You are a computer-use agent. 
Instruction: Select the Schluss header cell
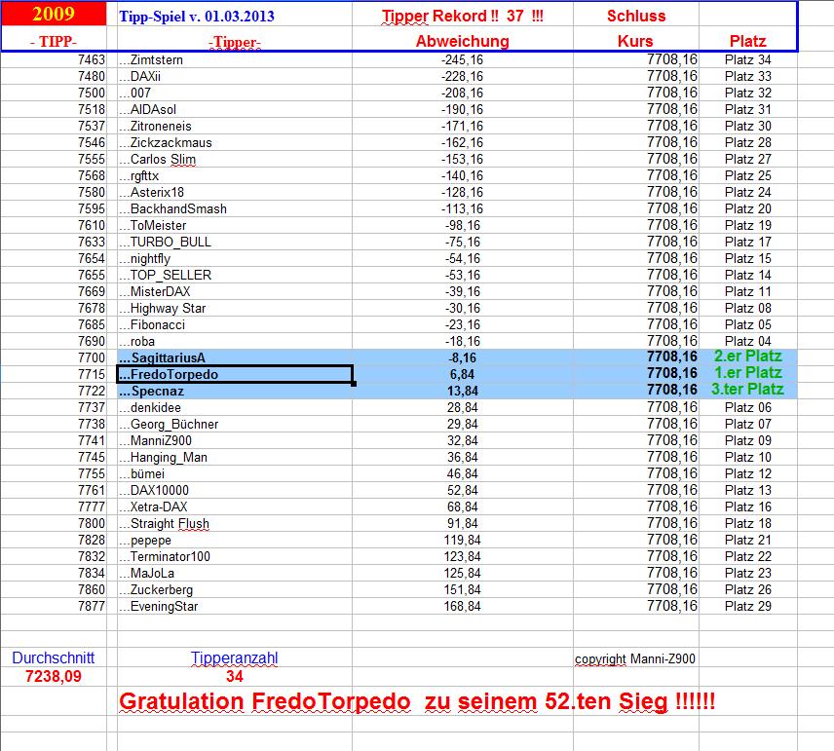pos(636,16)
